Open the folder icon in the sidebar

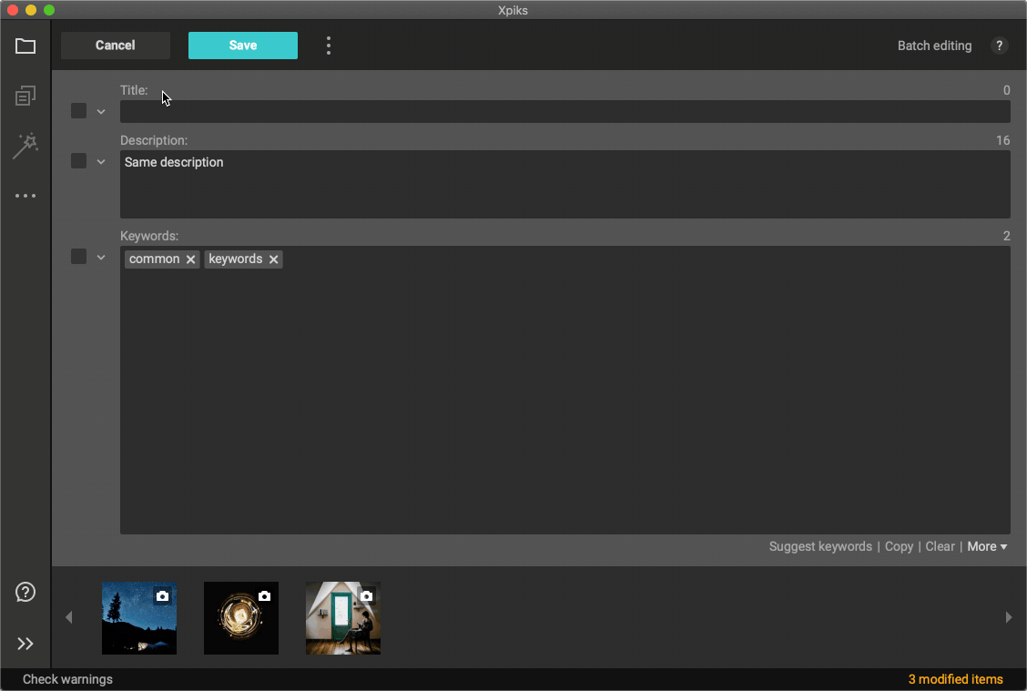[x=25, y=46]
